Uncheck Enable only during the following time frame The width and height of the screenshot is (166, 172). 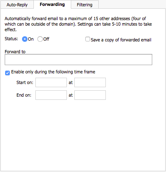click(x=7, y=73)
